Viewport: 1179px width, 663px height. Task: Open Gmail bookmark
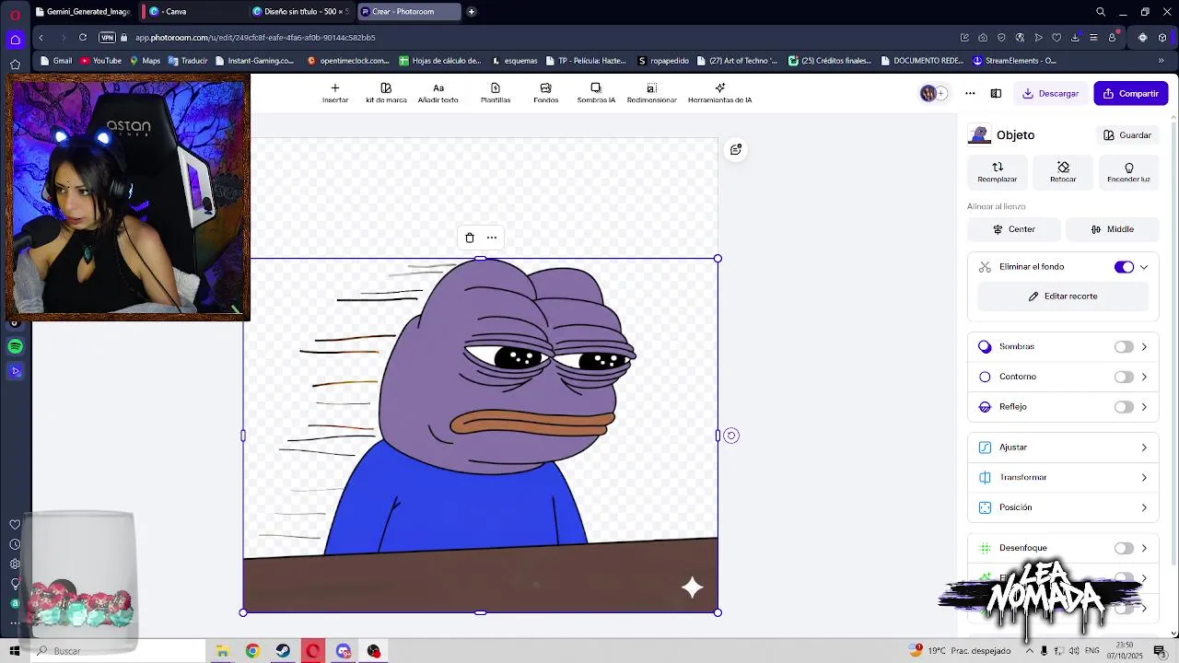pos(56,61)
